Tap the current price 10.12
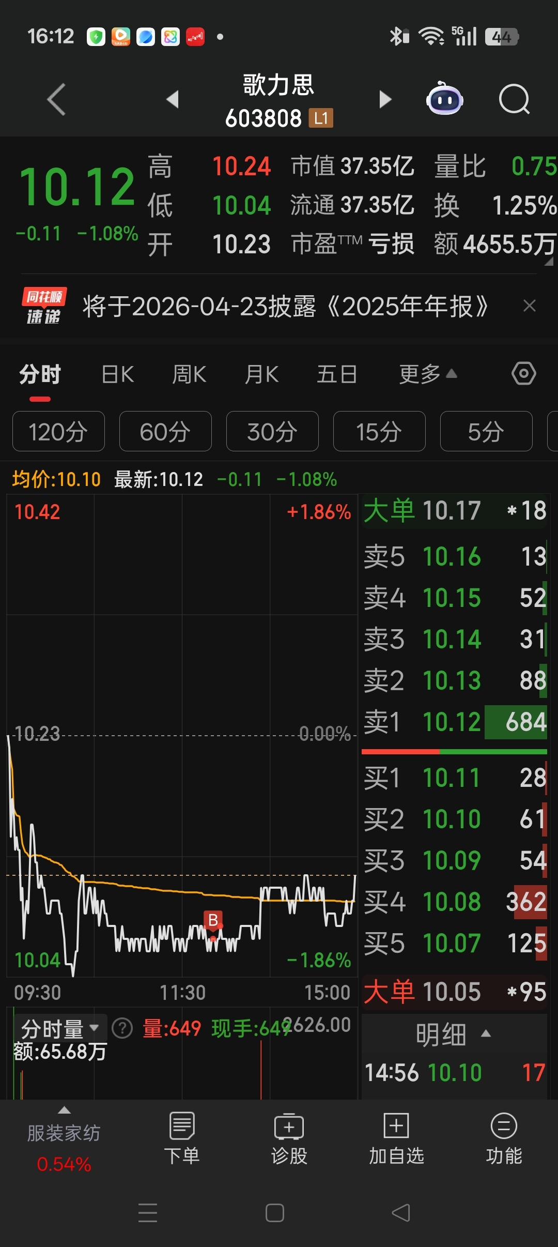The width and height of the screenshot is (558, 1247). (x=78, y=187)
